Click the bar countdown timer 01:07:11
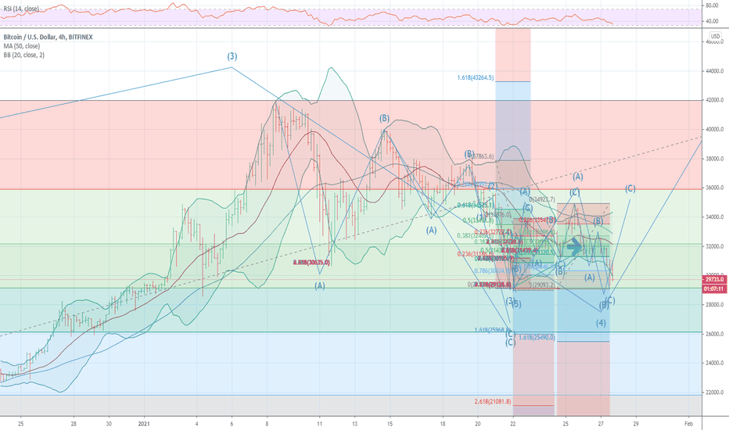This screenshot has height=430, width=729. [715, 288]
